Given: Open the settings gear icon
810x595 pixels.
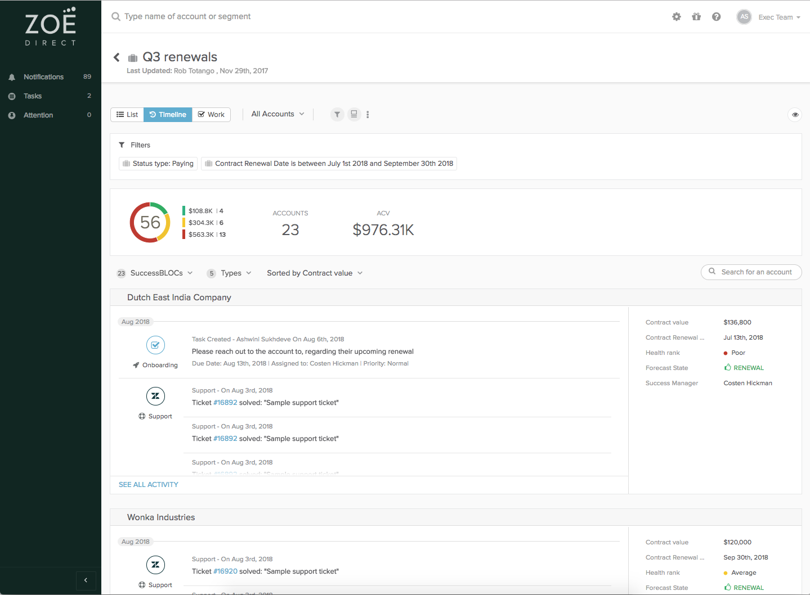Looking at the screenshot, I should tap(677, 17).
